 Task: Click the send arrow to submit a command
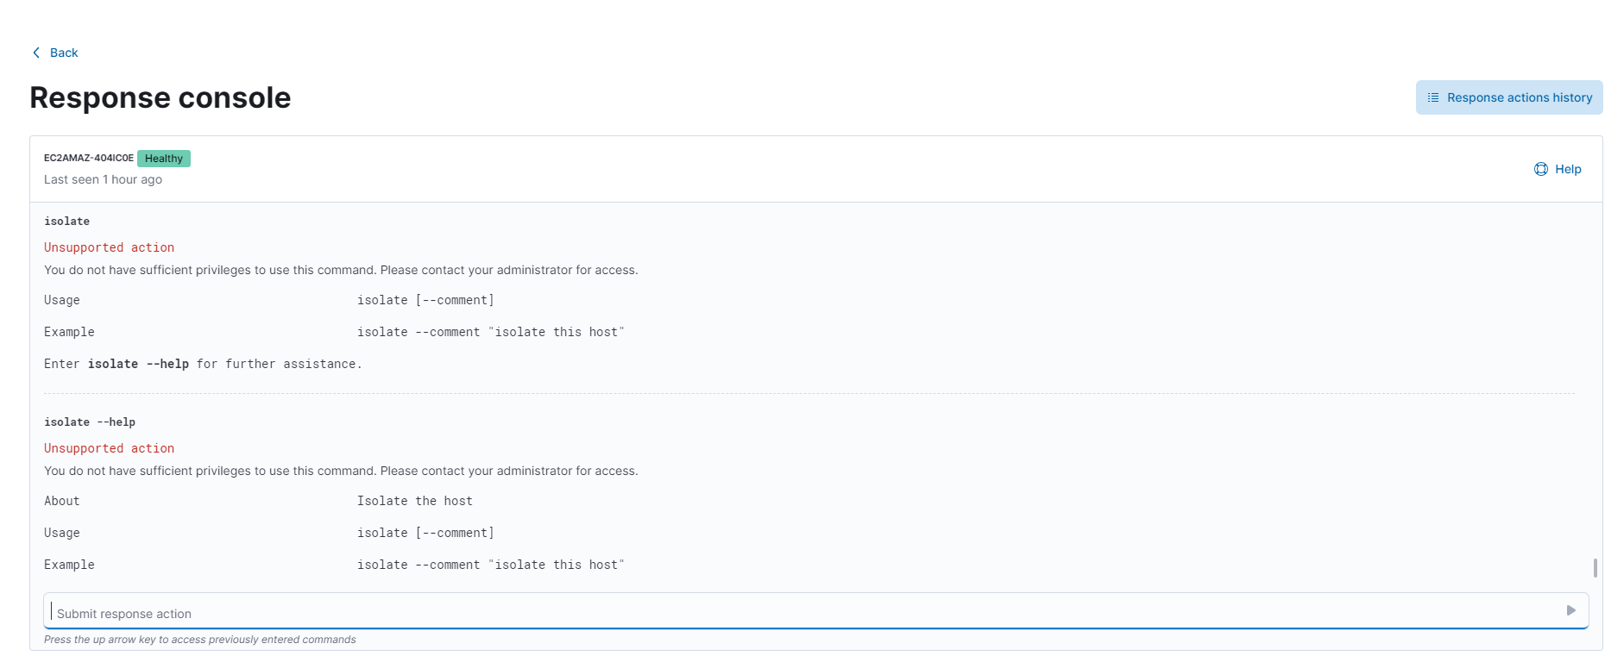1570,610
